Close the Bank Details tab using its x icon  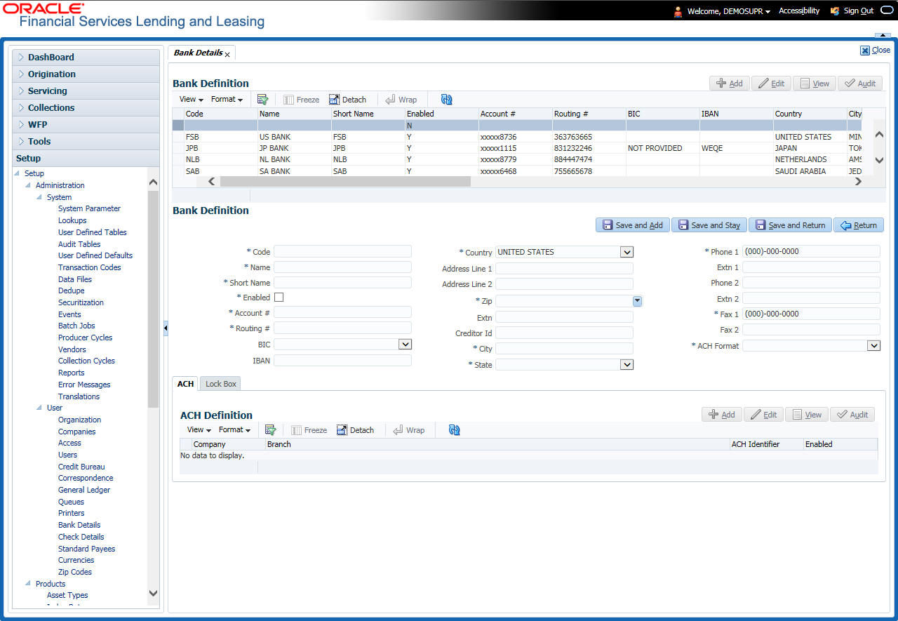pyautogui.click(x=227, y=54)
